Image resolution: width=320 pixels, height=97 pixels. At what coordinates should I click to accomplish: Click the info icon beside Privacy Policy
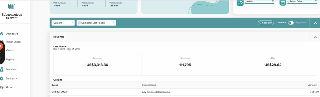tap(288, 1)
